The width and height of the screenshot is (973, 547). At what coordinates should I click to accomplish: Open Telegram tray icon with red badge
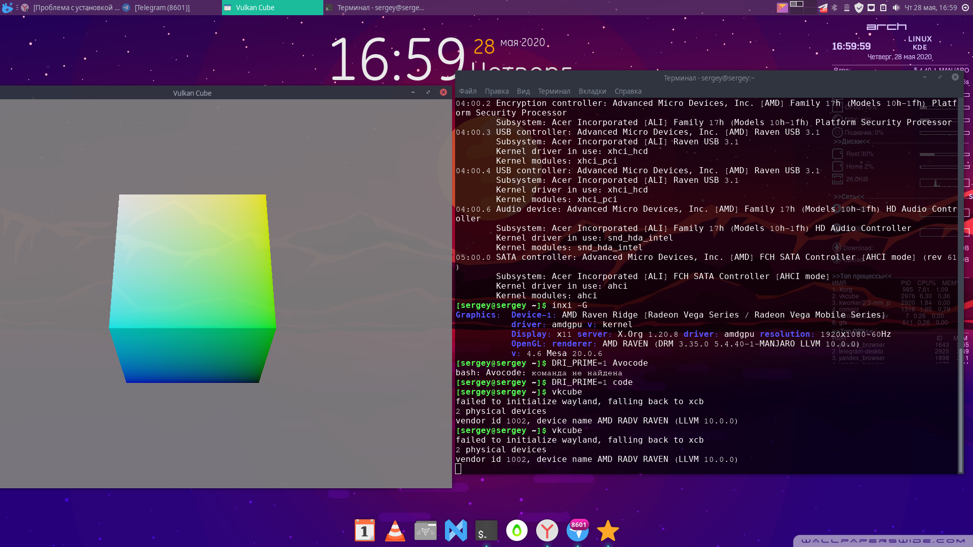(823, 8)
